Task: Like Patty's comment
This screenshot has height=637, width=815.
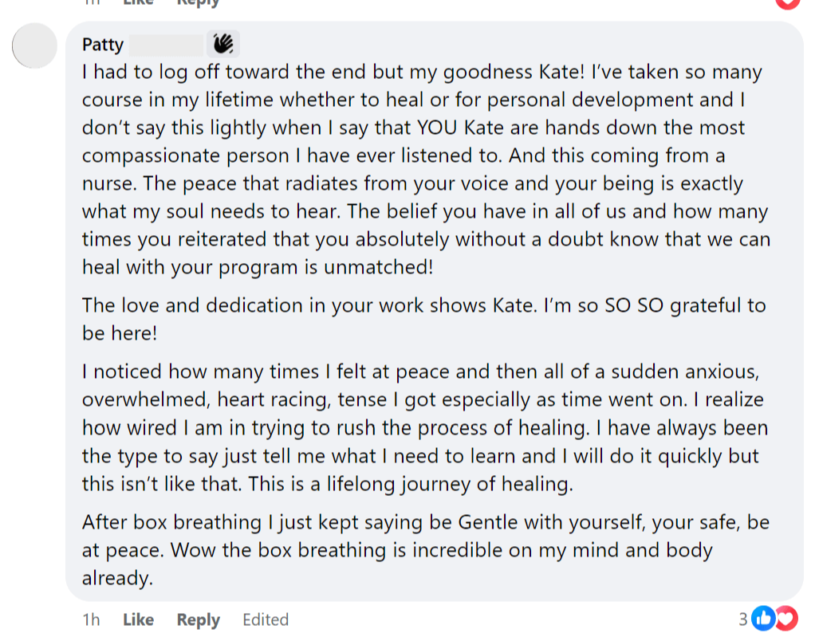Action: [x=138, y=619]
